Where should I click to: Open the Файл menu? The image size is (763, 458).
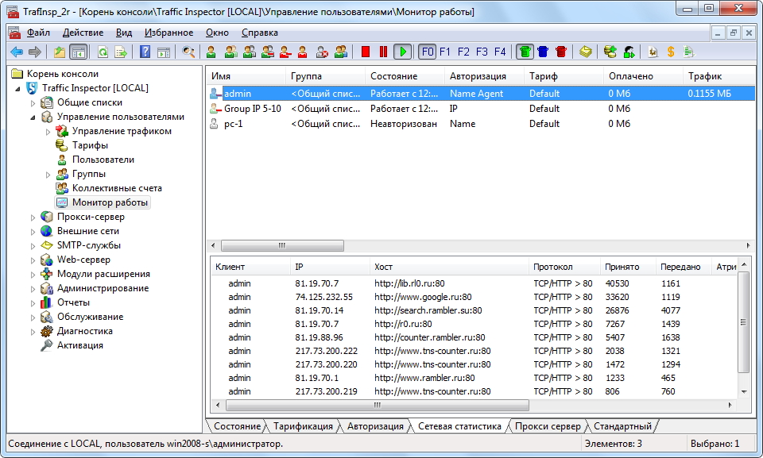(38, 33)
